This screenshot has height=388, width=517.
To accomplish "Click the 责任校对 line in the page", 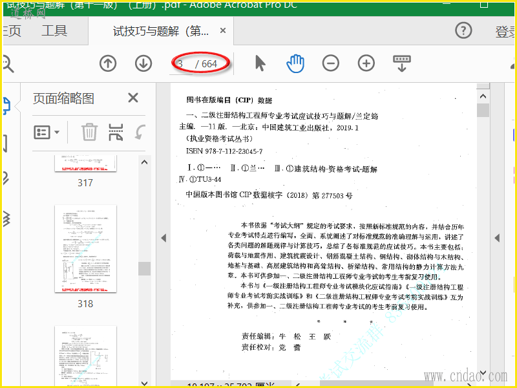I will pos(271,347).
